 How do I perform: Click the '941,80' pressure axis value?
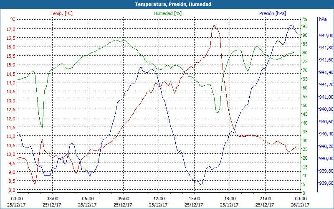tap(326, 48)
